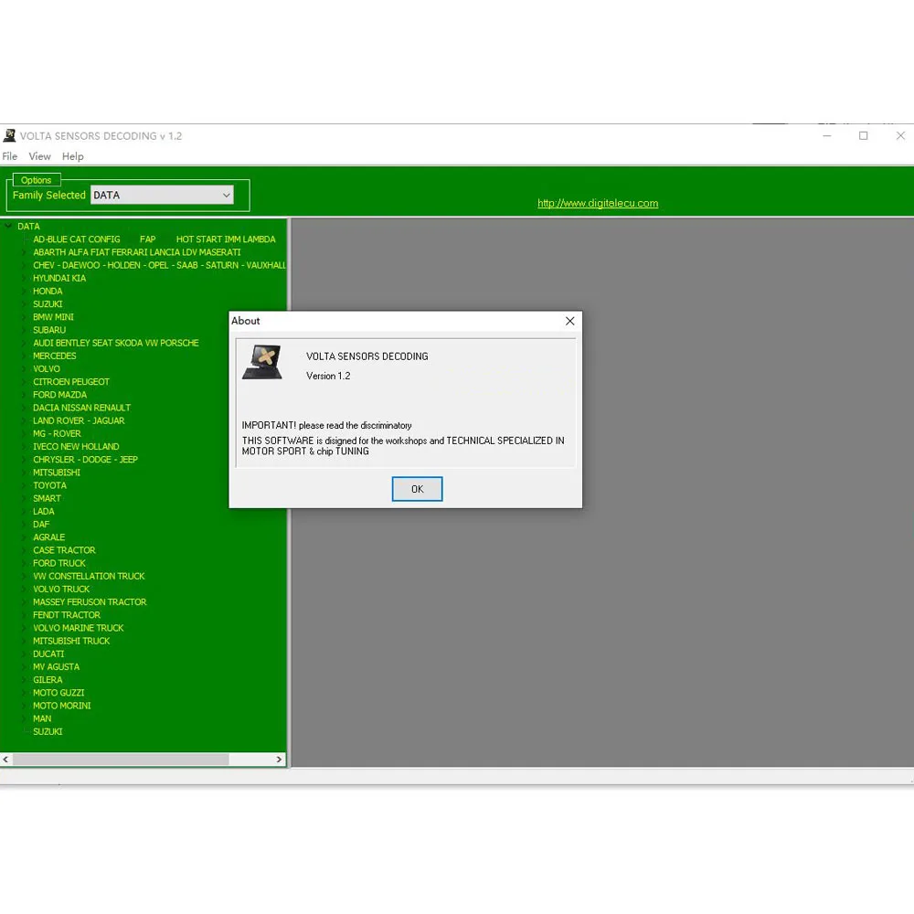Collapse the DATA root tree node
The height and width of the screenshot is (914, 914).
(8, 226)
